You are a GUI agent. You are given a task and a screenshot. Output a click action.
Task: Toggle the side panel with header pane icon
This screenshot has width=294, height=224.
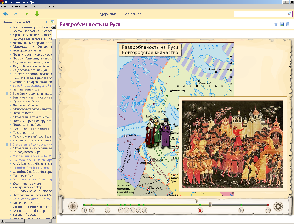[52, 22]
